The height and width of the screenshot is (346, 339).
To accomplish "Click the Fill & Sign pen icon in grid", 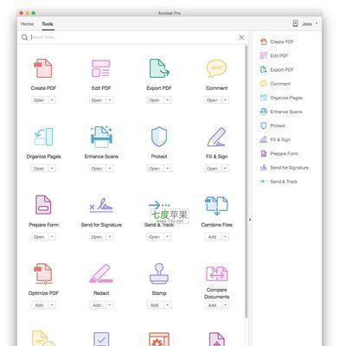I will pyautogui.click(x=216, y=137).
